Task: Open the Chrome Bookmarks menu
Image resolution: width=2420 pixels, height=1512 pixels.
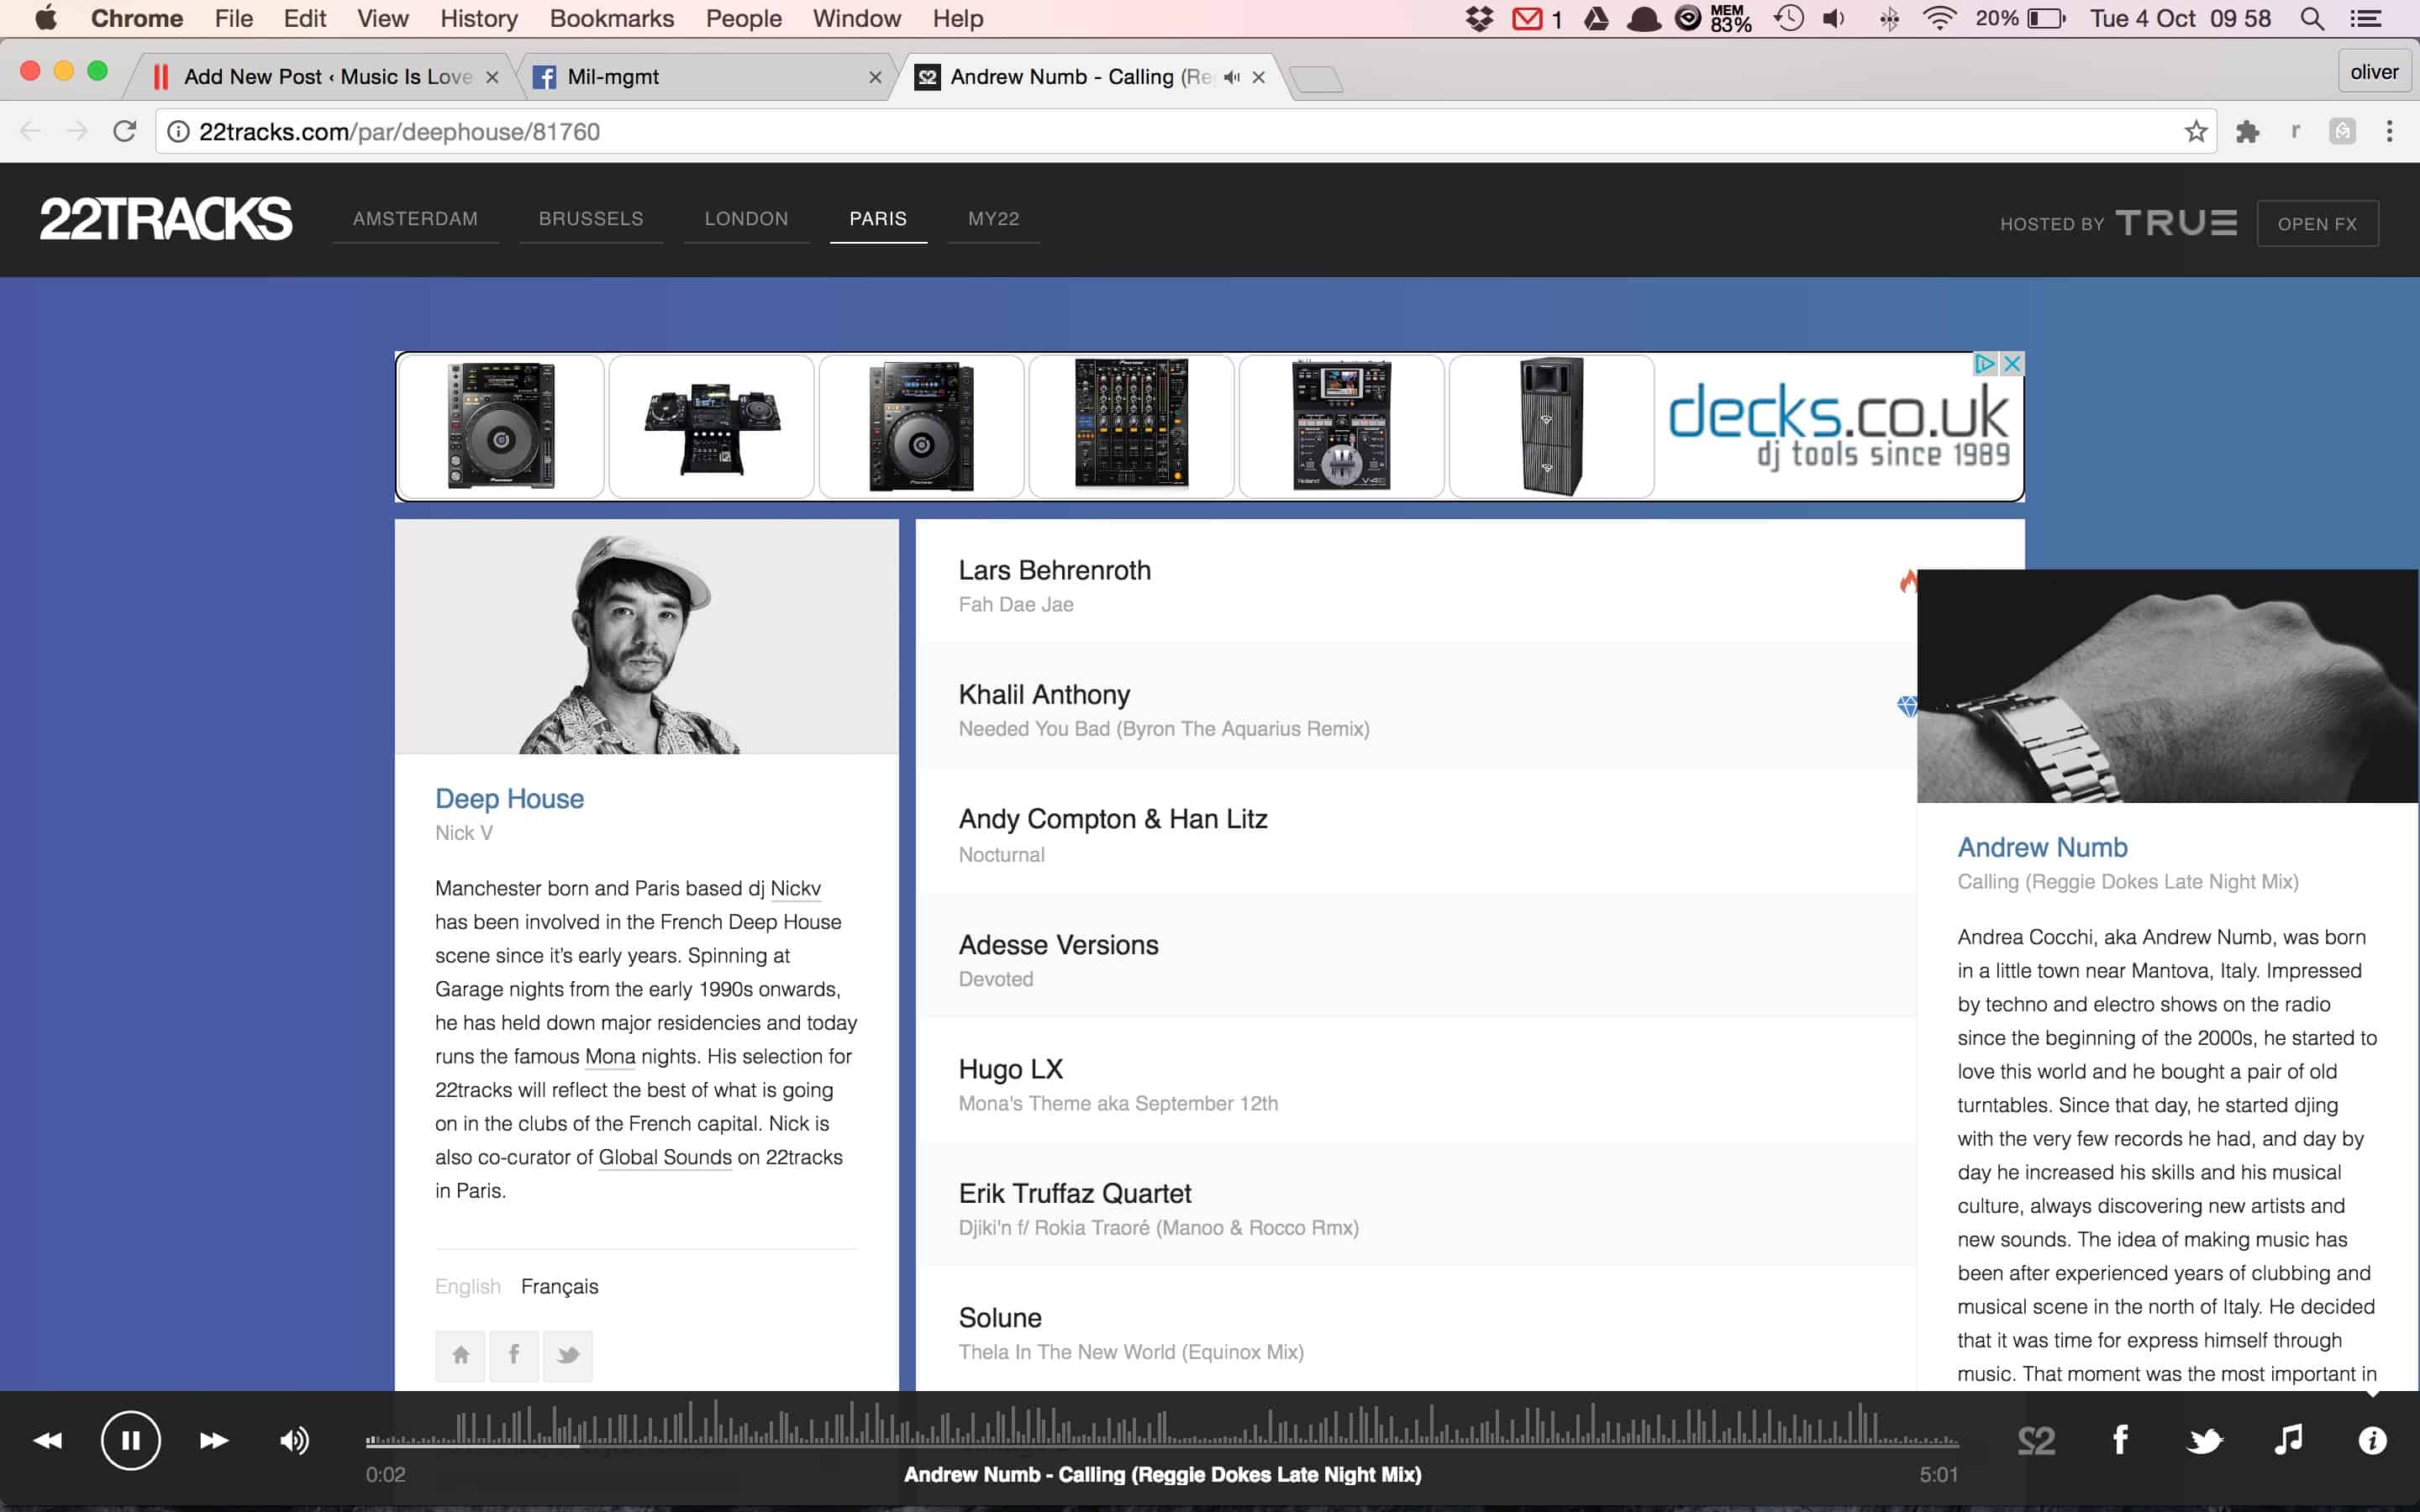Action: (x=612, y=18)
